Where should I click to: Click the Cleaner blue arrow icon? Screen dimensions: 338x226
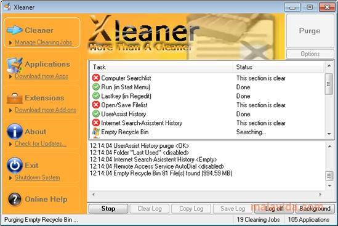point(14,30)
